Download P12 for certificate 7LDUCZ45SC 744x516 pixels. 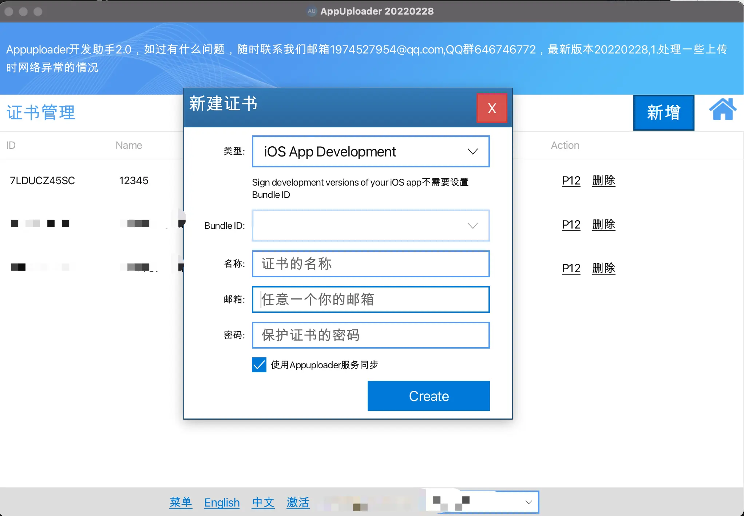571,180
